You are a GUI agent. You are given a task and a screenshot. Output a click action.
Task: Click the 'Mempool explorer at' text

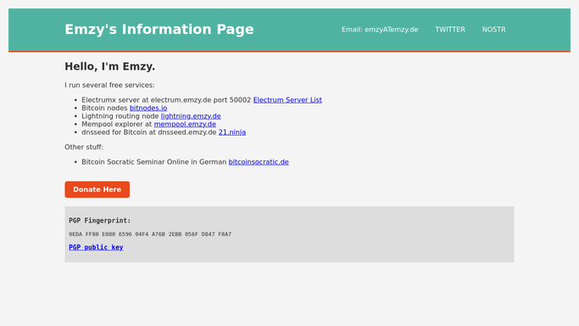click(x=117, y=124)
